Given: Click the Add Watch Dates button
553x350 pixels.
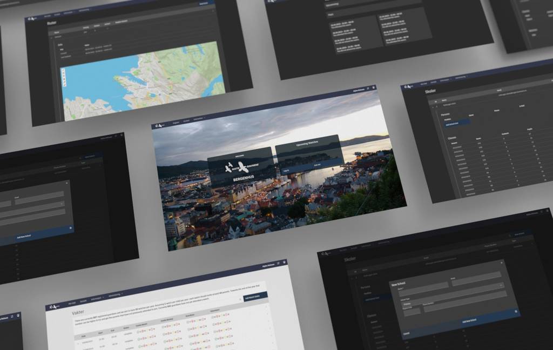Looking at the screenshot, I should click(255, 296).
